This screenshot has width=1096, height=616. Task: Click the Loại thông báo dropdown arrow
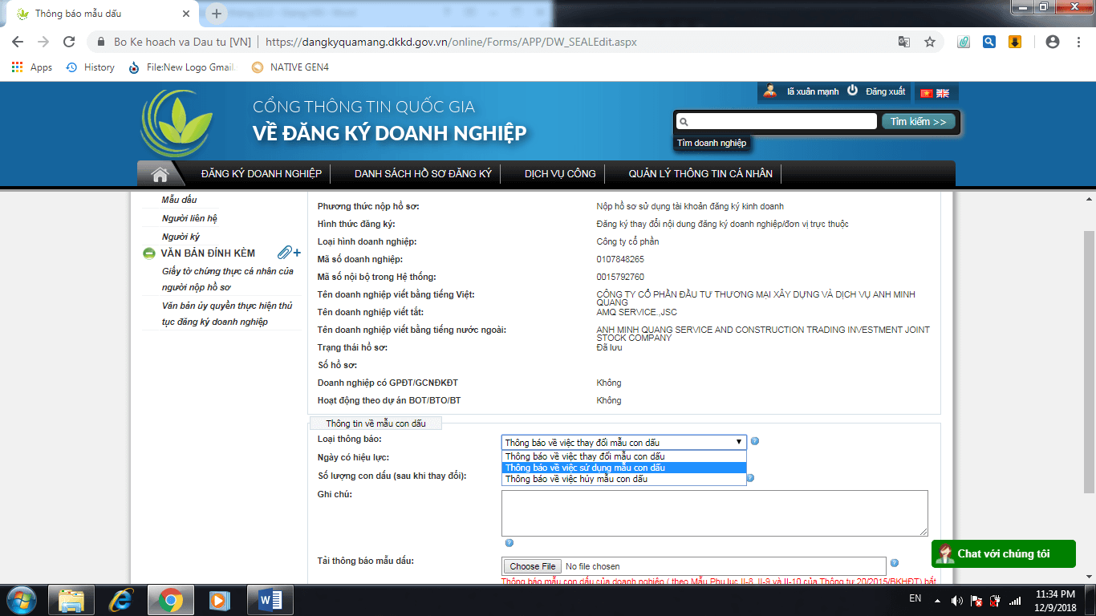[738, 442]
